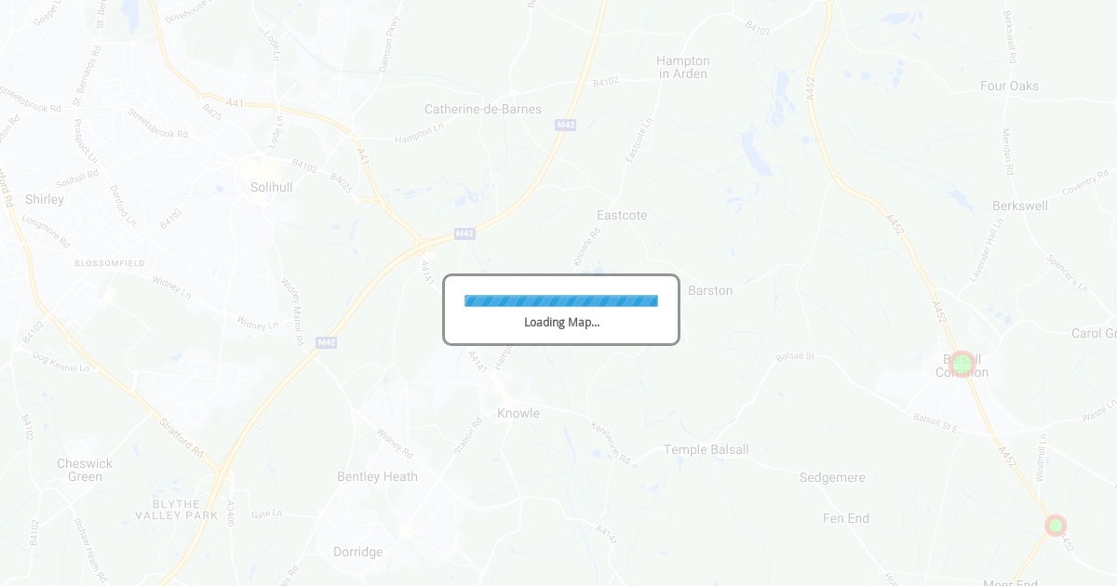The height and width of the screenshot is (586, 1117).
Task: Click the Dorridge place label
Action: (358, 552)
